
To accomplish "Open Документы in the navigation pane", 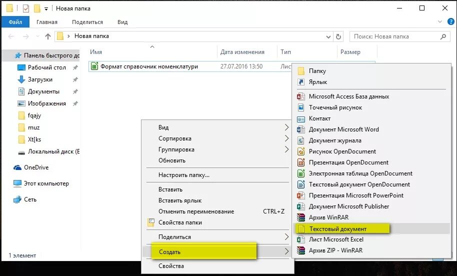I will 43,91.
